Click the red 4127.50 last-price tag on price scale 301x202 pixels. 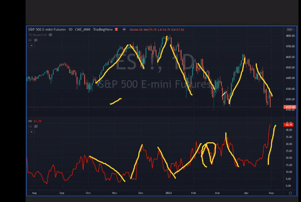[290, 107]
